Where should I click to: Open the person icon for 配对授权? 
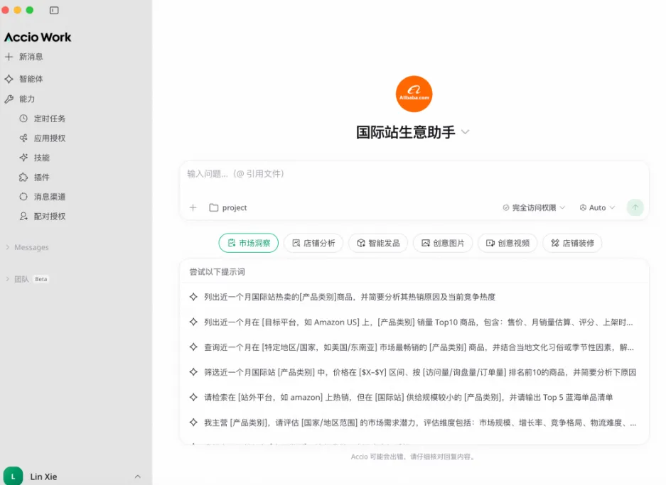23,216
